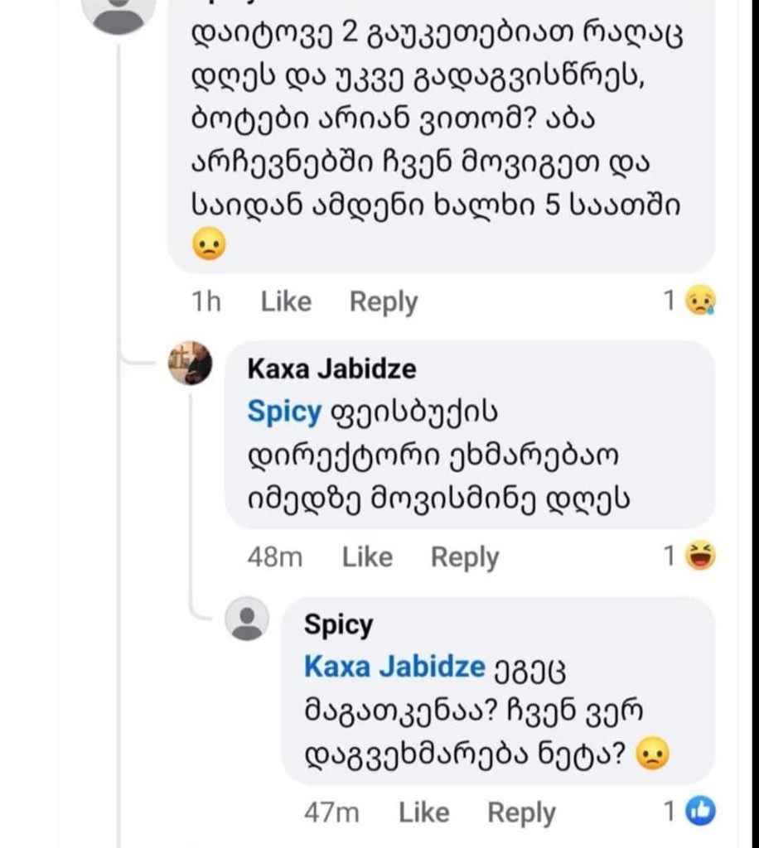Click the commenter name Spicy
The height and width of the screenshot is (848, 759).
338,625
